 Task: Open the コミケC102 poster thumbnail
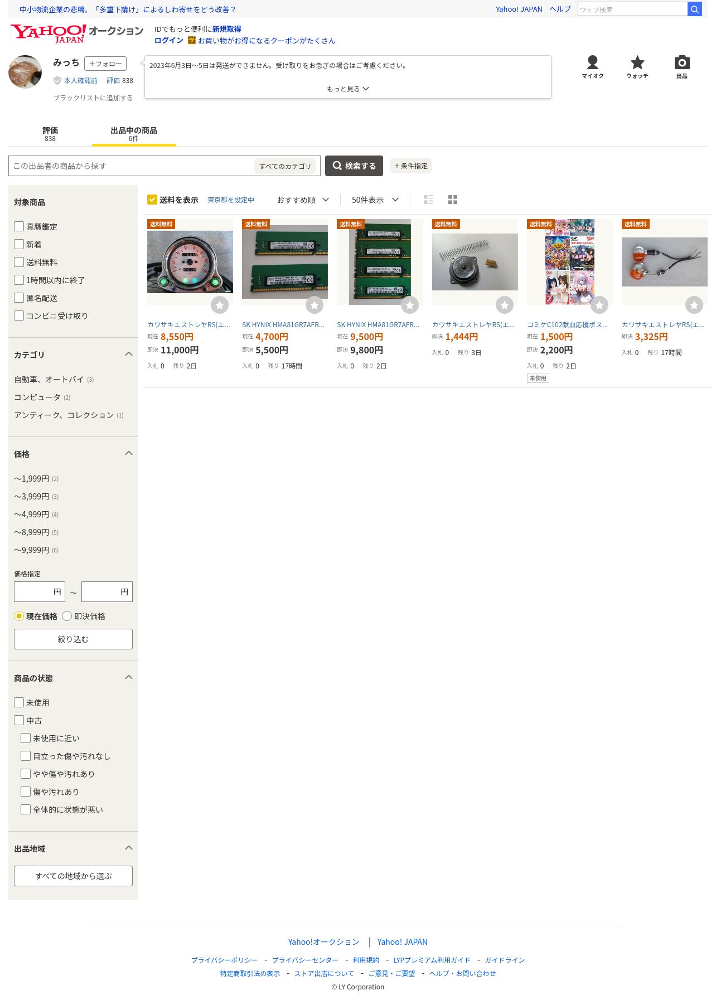[570, 262]
